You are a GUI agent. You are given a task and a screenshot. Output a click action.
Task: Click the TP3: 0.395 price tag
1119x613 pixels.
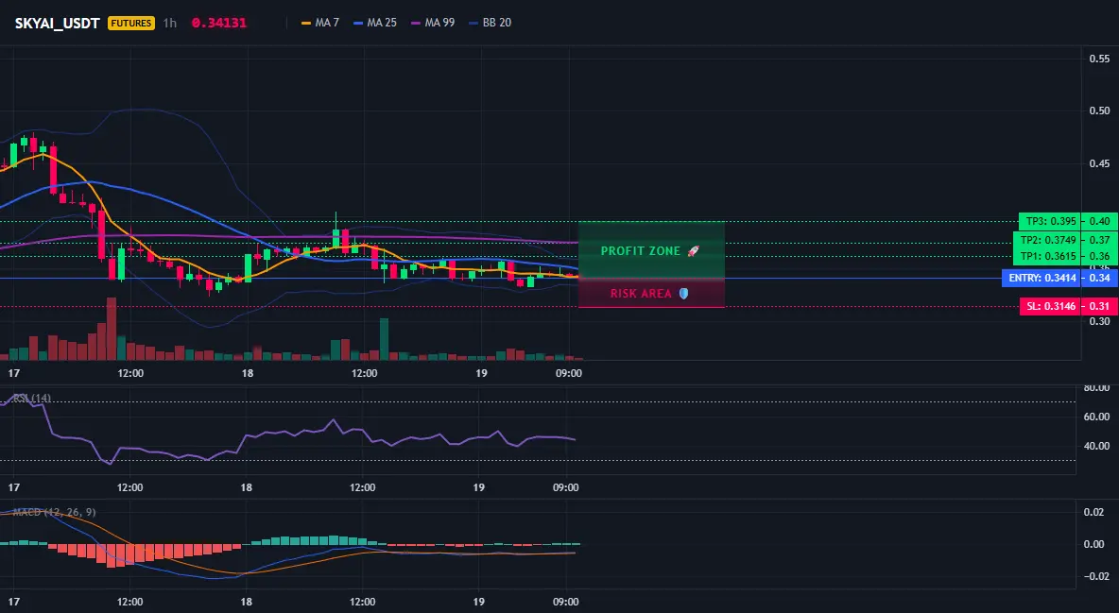click(x=1051, y=221)
